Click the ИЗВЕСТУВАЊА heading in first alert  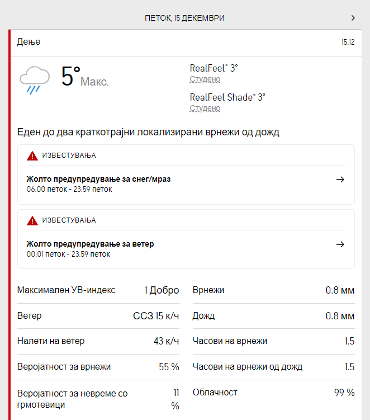pyautogui.click(x=69, y=155)
